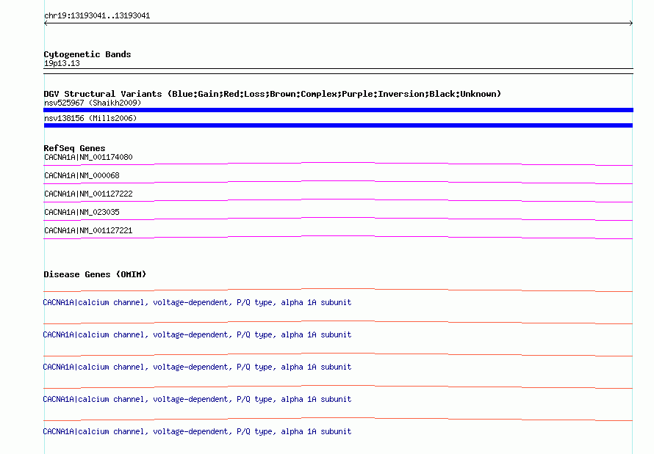The width and height of the screenshot is (654, 454).
Task: Click the Disease Genes (OMIM) track heading
Action: coord(95,274)
